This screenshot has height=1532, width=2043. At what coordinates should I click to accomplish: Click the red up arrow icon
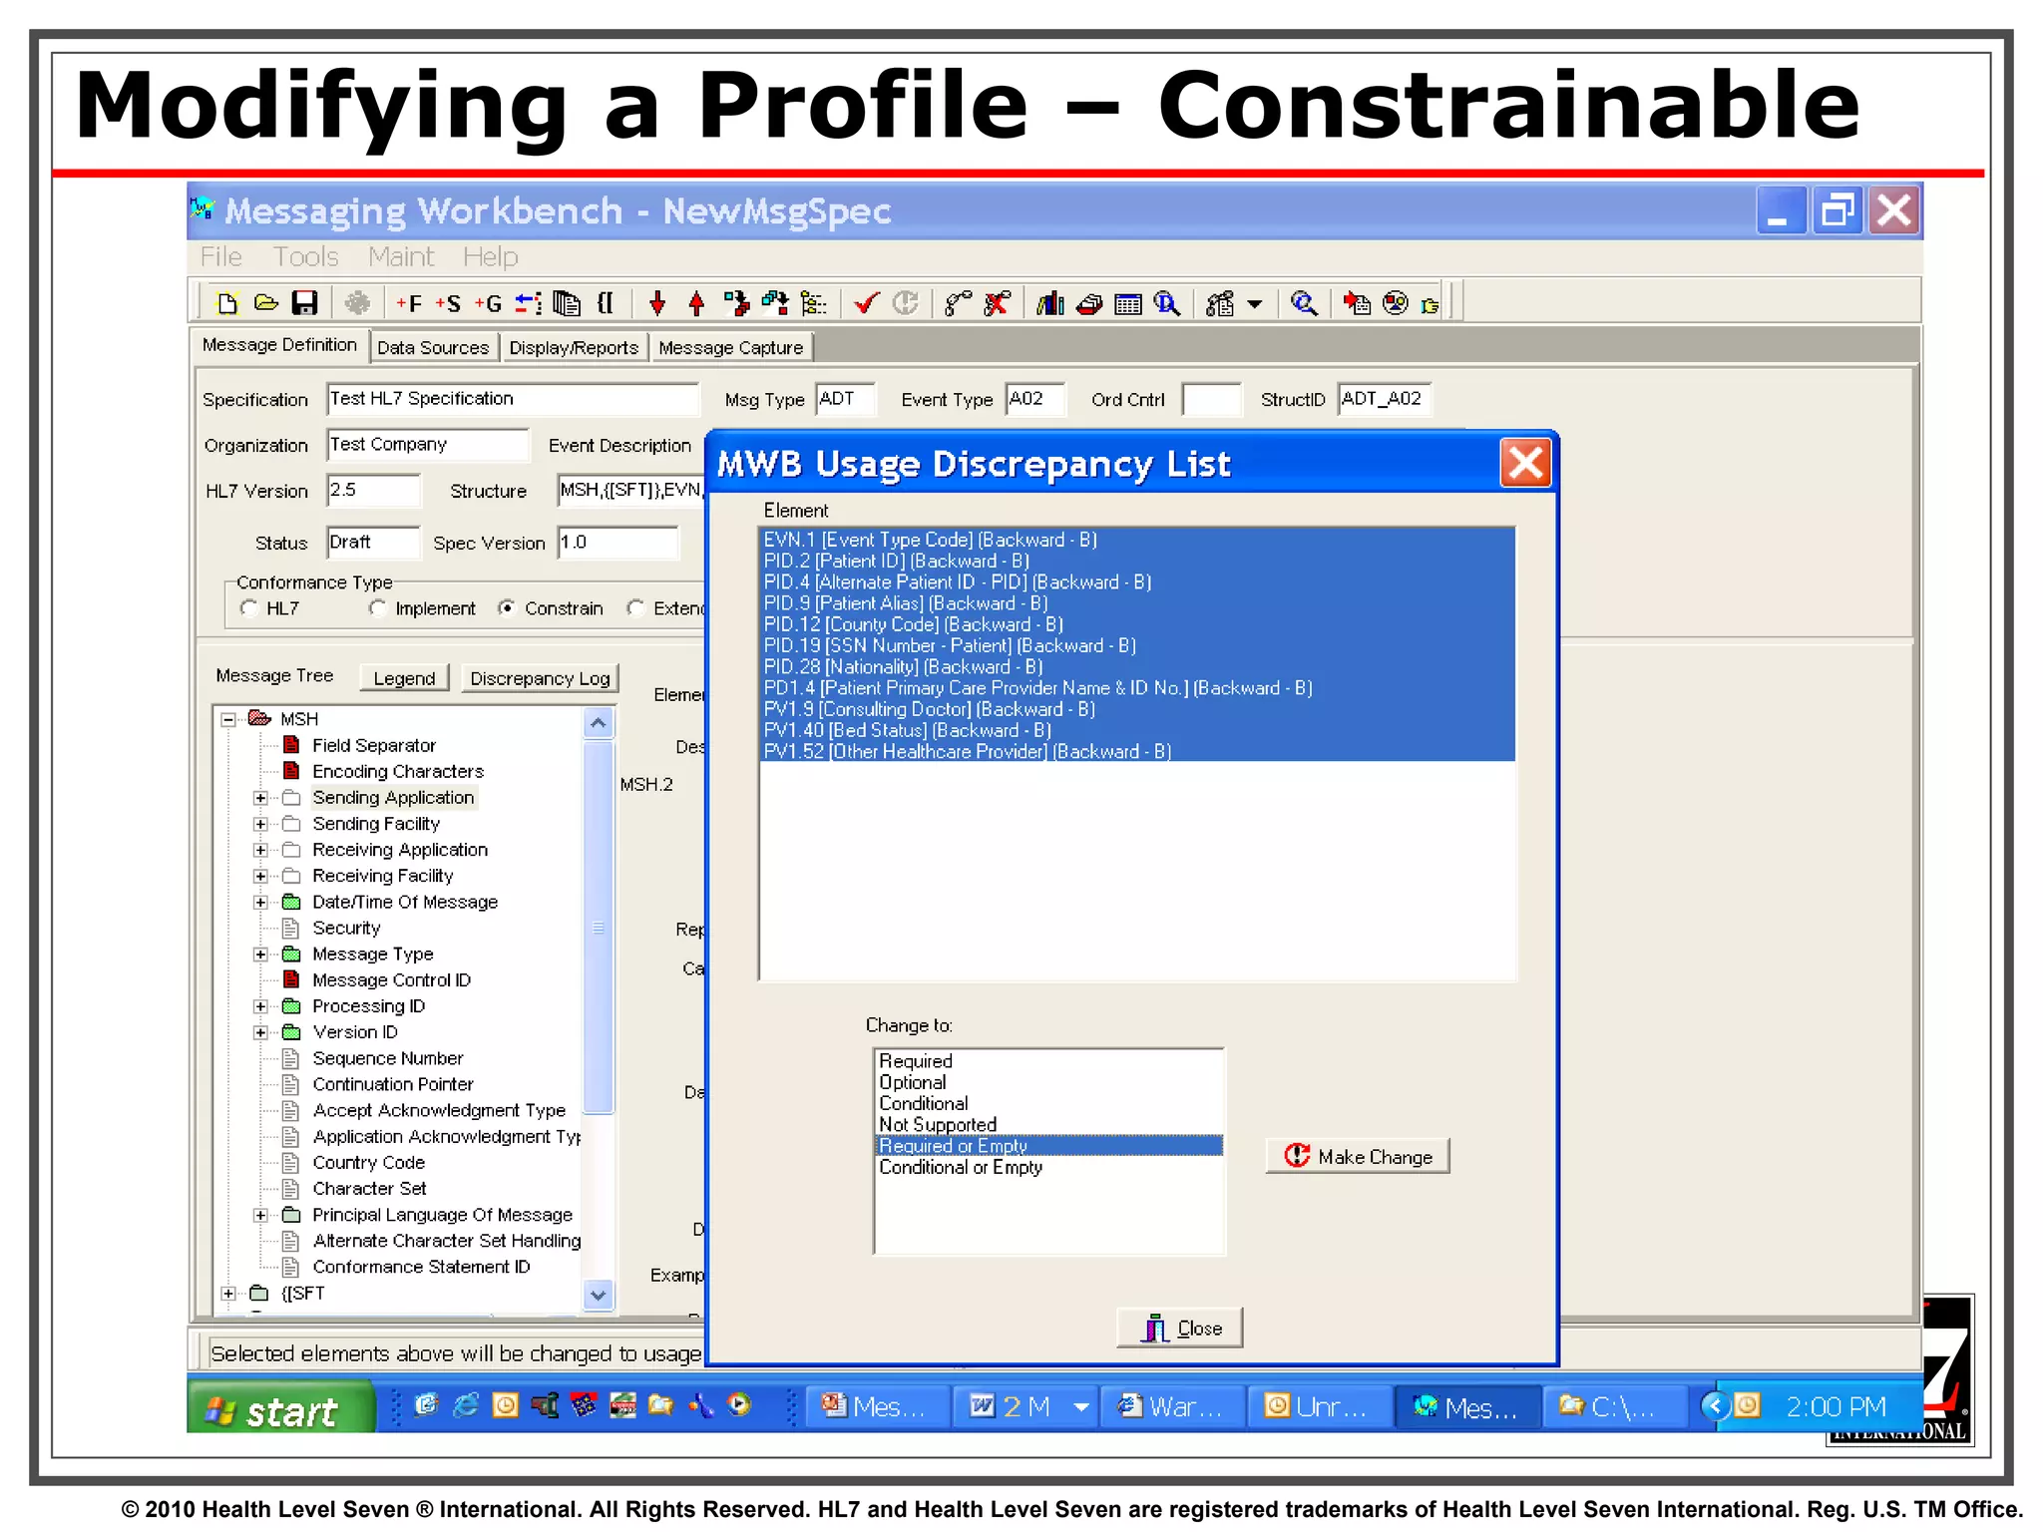point(696,303)
